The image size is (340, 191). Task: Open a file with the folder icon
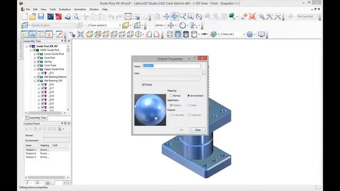tap(33, 16)
